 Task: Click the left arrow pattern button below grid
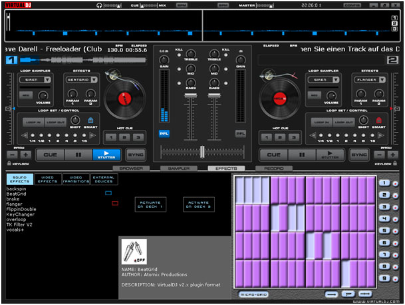[x=331, y=294]
